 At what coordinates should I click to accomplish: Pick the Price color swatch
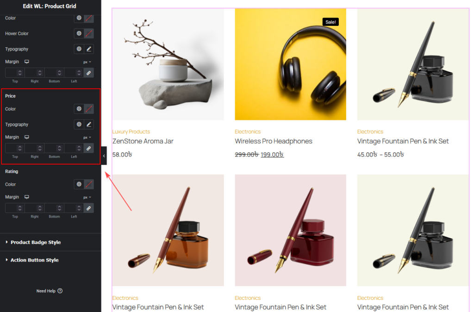click(x=89, y=109)
